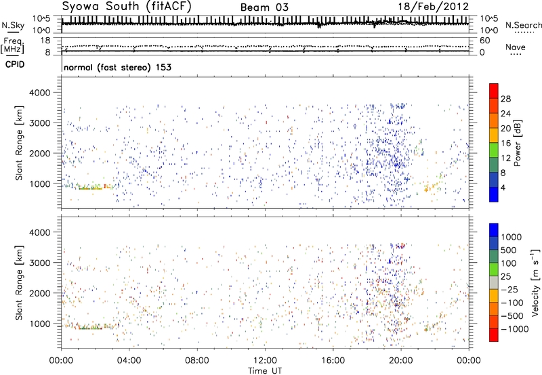Click the '12:00' time axis label
This screenshot has width=542, height=375.
point(265,361)
